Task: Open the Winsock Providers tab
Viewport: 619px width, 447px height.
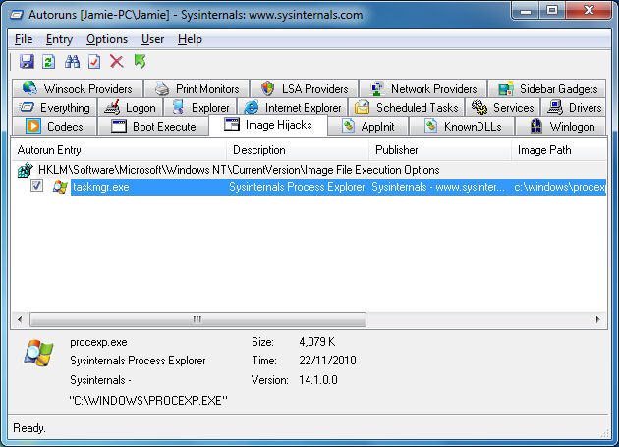Action: (78, 88)
